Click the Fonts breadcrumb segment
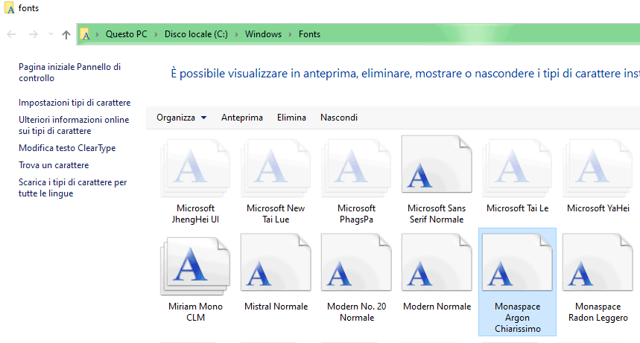Image resolution: width=640 pixels, height=343 pixels. [x=309, y=34]
